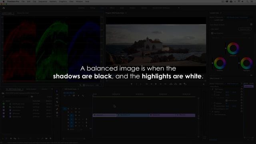Click the Export Frame camera icon
Image resolution: width=256 pixels, height=144 pixels.
[180, 84]
